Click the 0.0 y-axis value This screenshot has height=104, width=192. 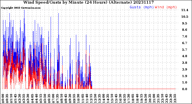(x=185, y=89)
